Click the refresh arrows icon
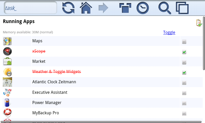 coord(68,8)
